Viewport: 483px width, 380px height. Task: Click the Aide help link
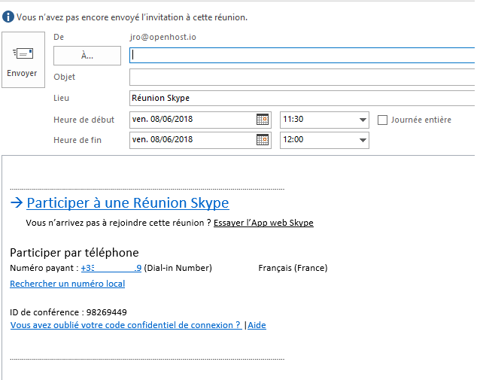tap(257, 325)
